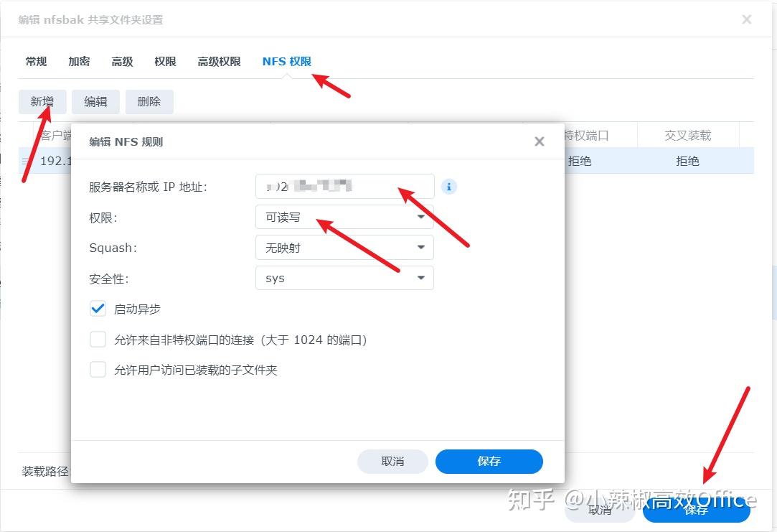777x532 pixels.
Task: Switch to the 高级权限 tab
Action: click(x=219, y=62)
